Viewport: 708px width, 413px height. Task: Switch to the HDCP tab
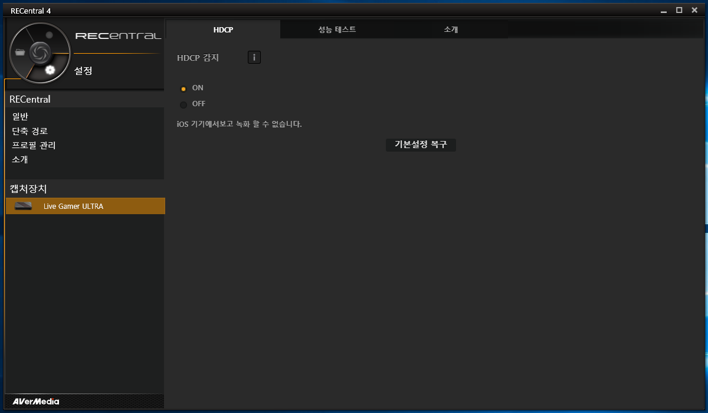tap(223, 29)
